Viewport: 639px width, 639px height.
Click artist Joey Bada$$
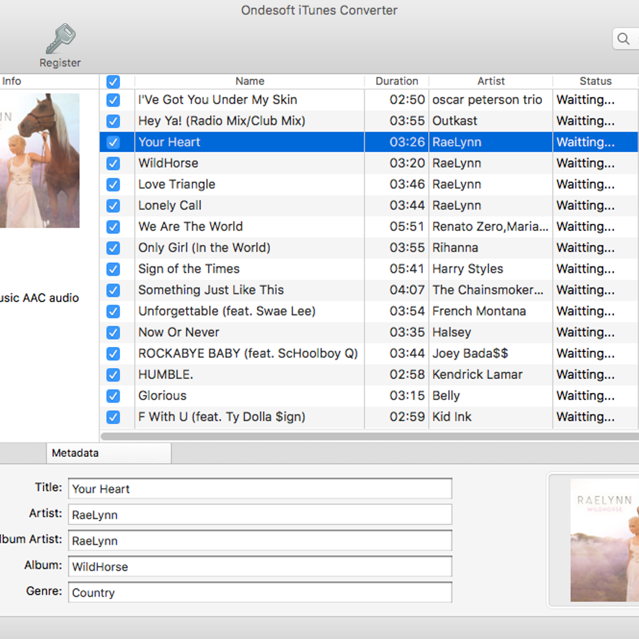[x=470, y=354]
